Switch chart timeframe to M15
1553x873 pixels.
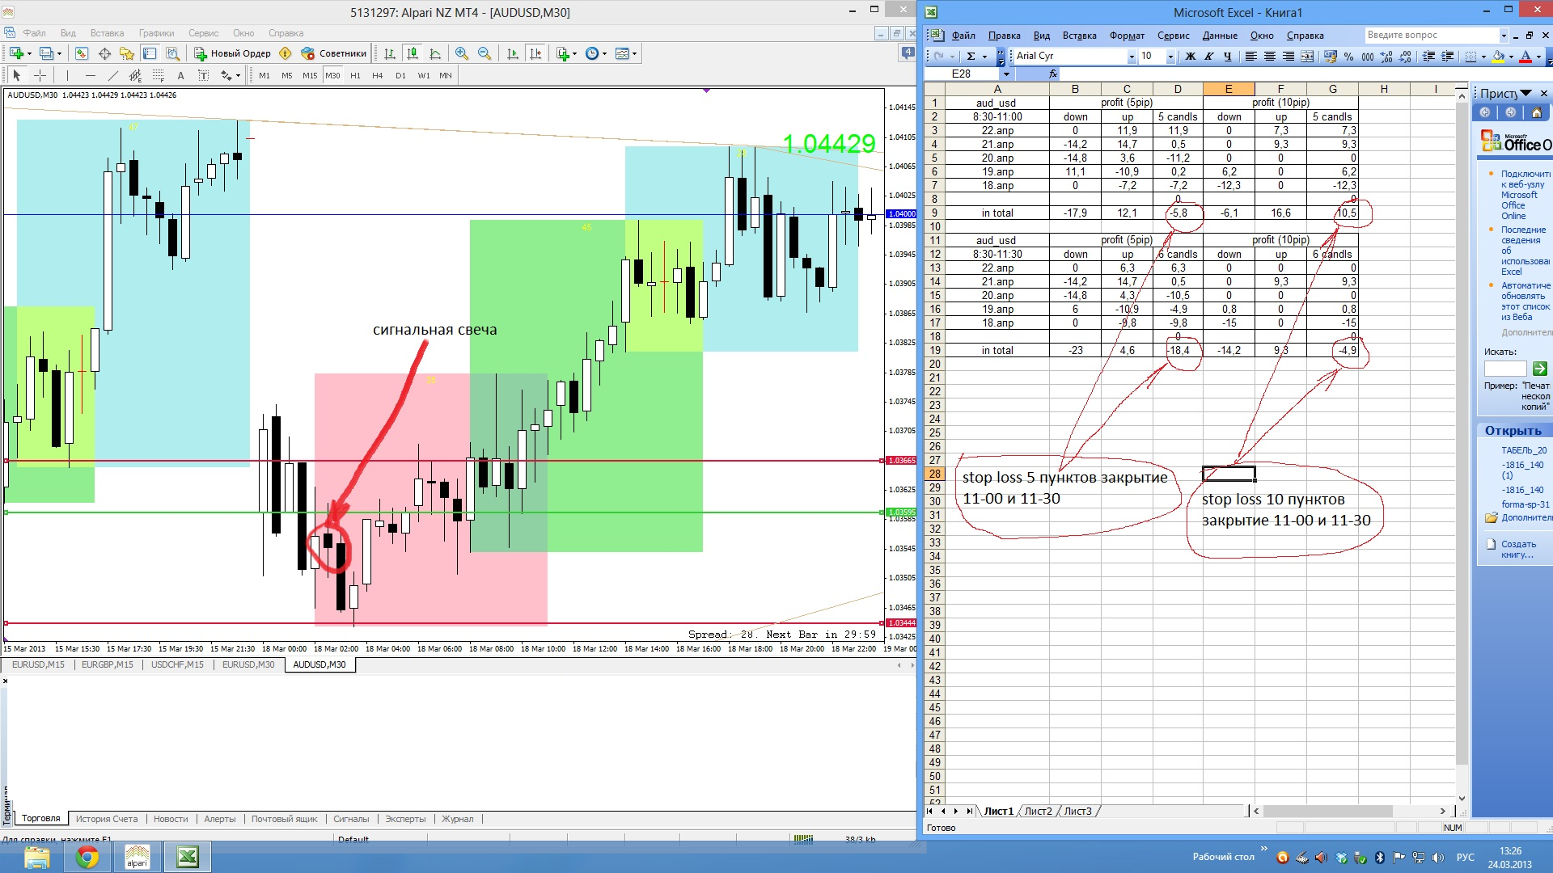pyautogui.click(x=310, y=75)
